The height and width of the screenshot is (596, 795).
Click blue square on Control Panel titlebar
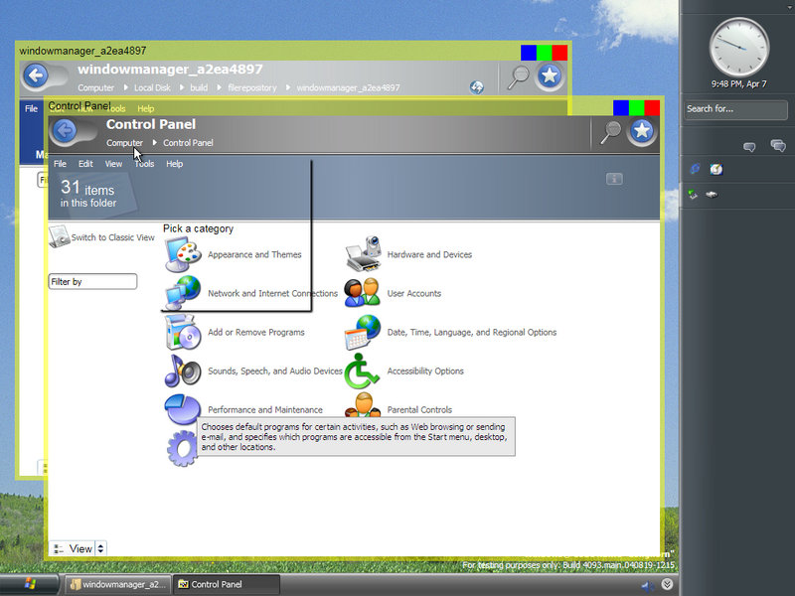coord(620,107)
